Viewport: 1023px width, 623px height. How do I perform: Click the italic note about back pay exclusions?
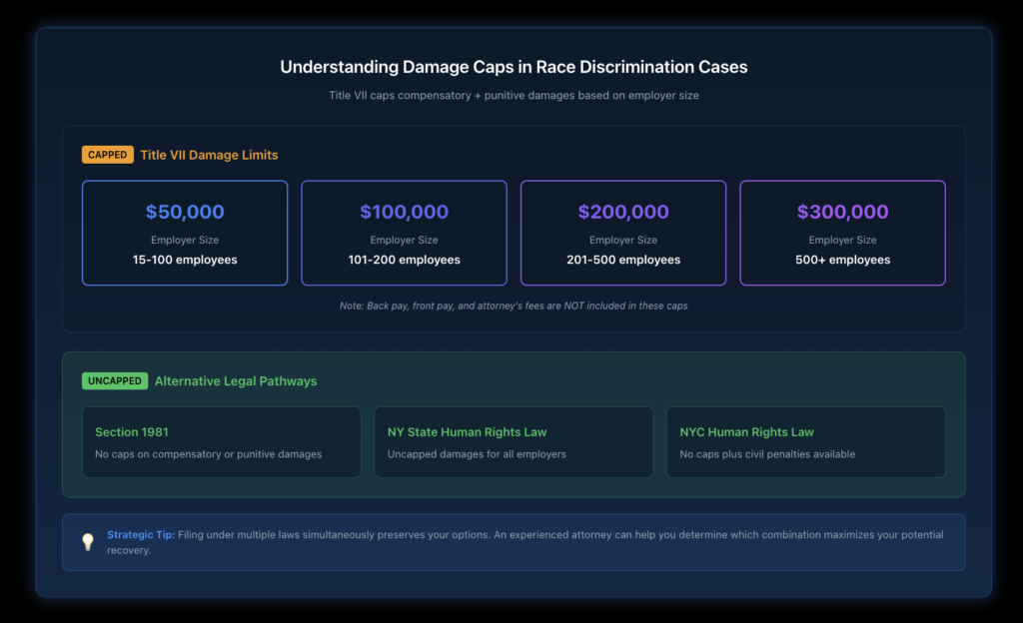(511, 306)
